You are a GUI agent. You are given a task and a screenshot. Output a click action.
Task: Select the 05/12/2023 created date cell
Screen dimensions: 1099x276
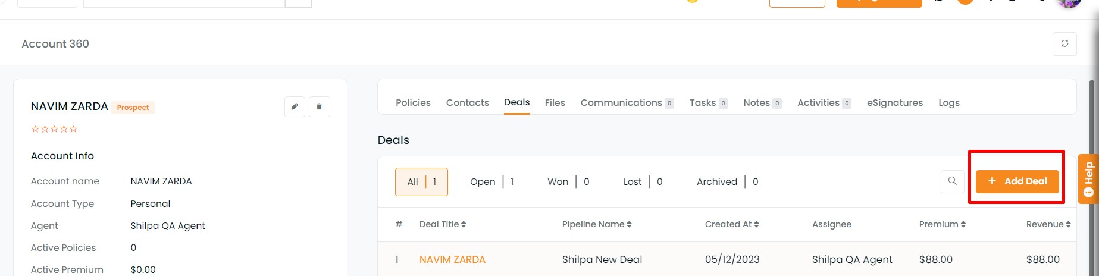[732, 259]
